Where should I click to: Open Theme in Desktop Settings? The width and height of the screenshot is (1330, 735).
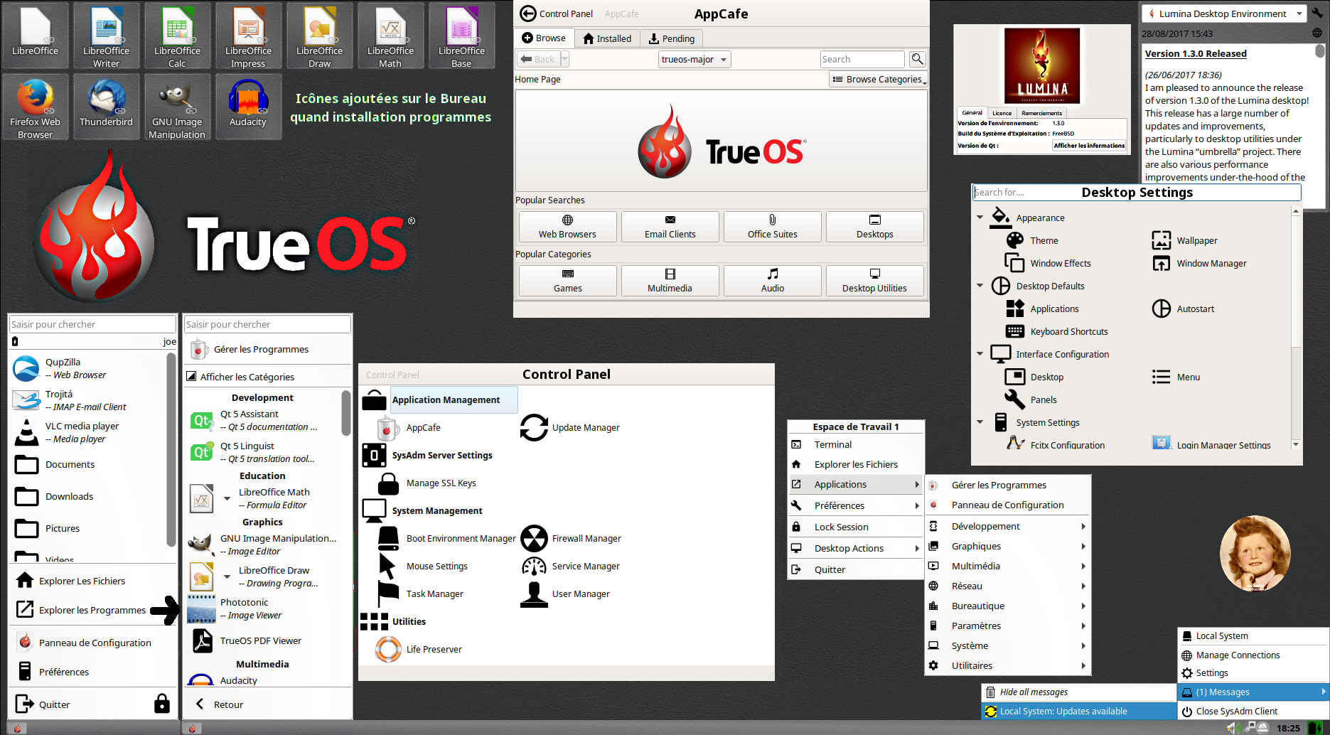[1032, 241]
